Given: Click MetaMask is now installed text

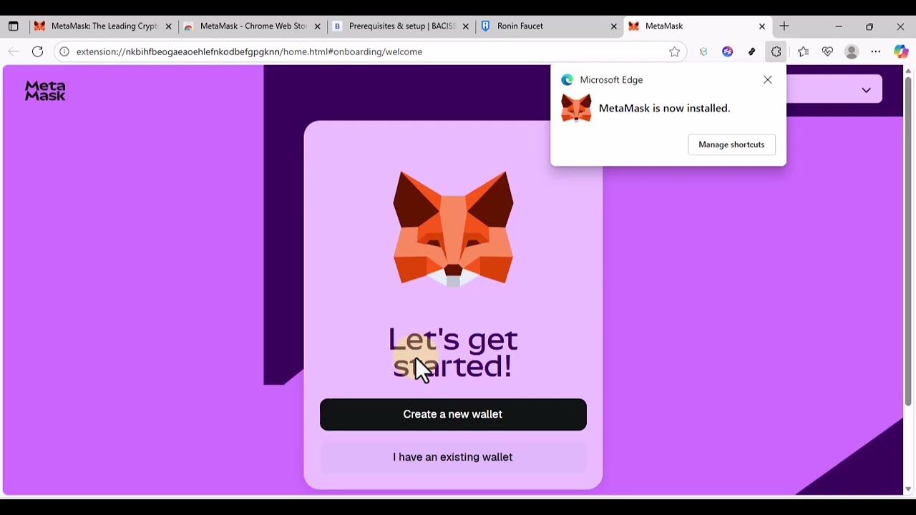Looking at the screenshot, I should (664, 108).
